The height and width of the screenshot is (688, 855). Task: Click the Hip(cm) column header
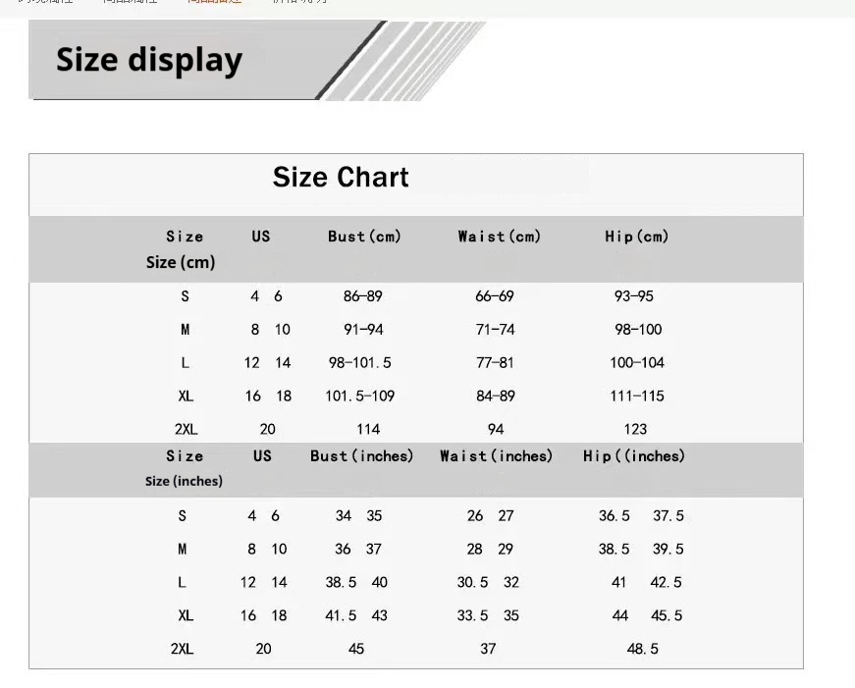point(636,237)
